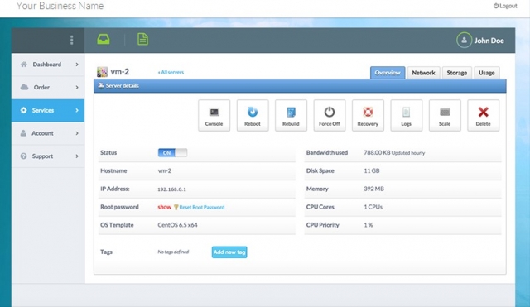Viewport: 530px width, 307px height.
Task: View server Logs
Action: tap(407, 115)
